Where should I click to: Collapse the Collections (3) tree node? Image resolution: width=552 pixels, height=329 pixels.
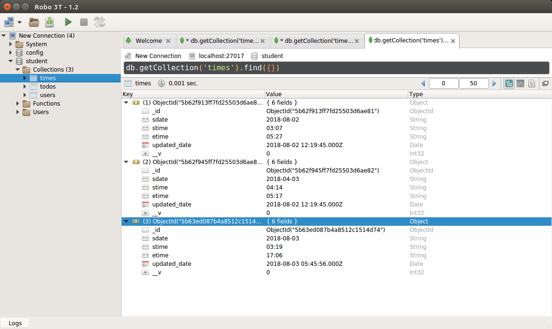point(17,69)
